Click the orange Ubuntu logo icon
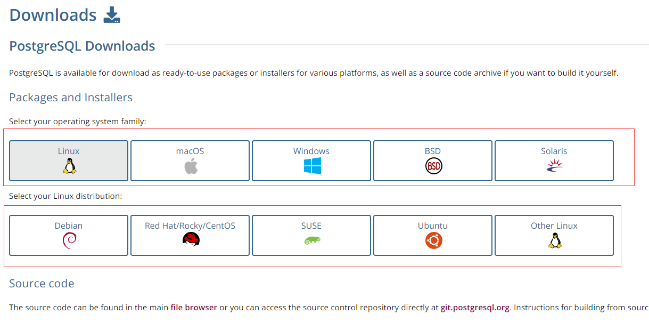 433,241
